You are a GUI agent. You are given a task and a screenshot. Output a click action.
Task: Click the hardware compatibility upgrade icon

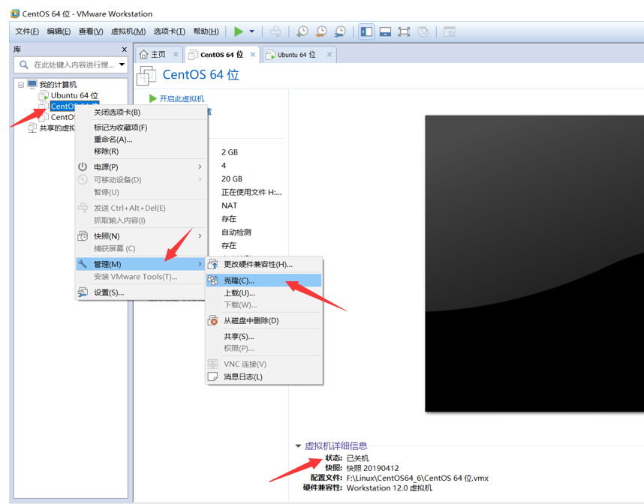click(x=212, y=264)
